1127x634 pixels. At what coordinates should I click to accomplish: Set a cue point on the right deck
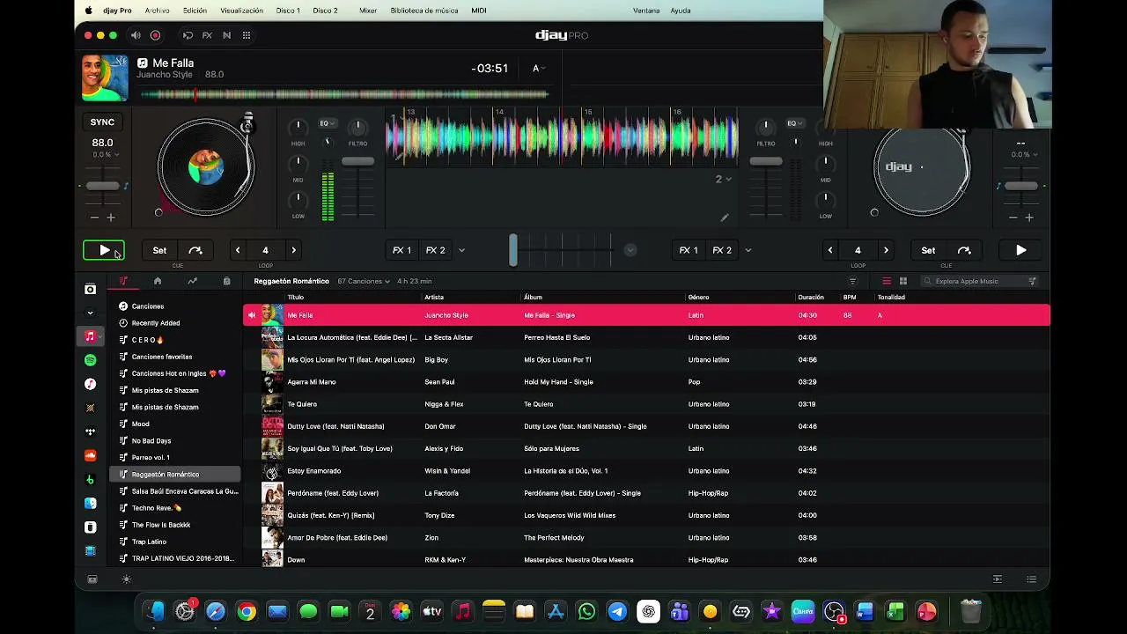(928, 250)
